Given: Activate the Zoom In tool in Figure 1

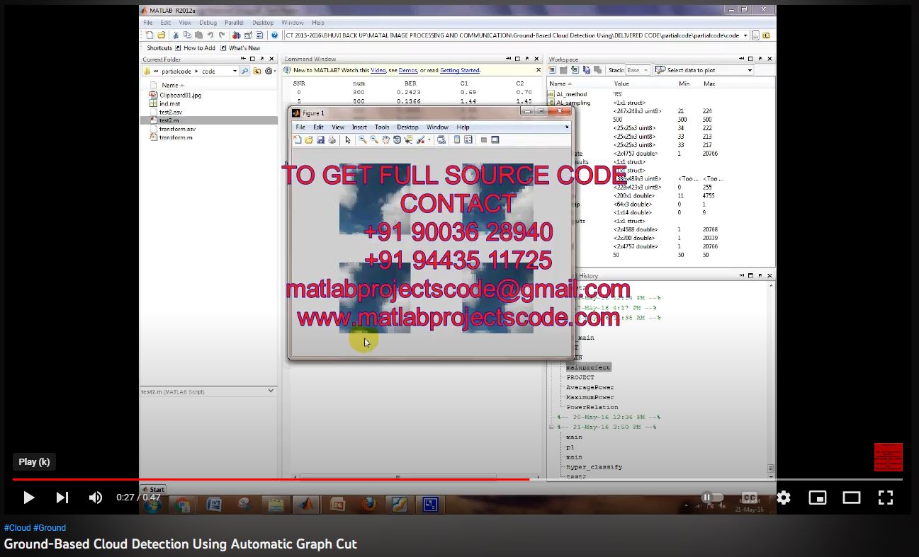Looking at the screenshot, I should (363, 140).
